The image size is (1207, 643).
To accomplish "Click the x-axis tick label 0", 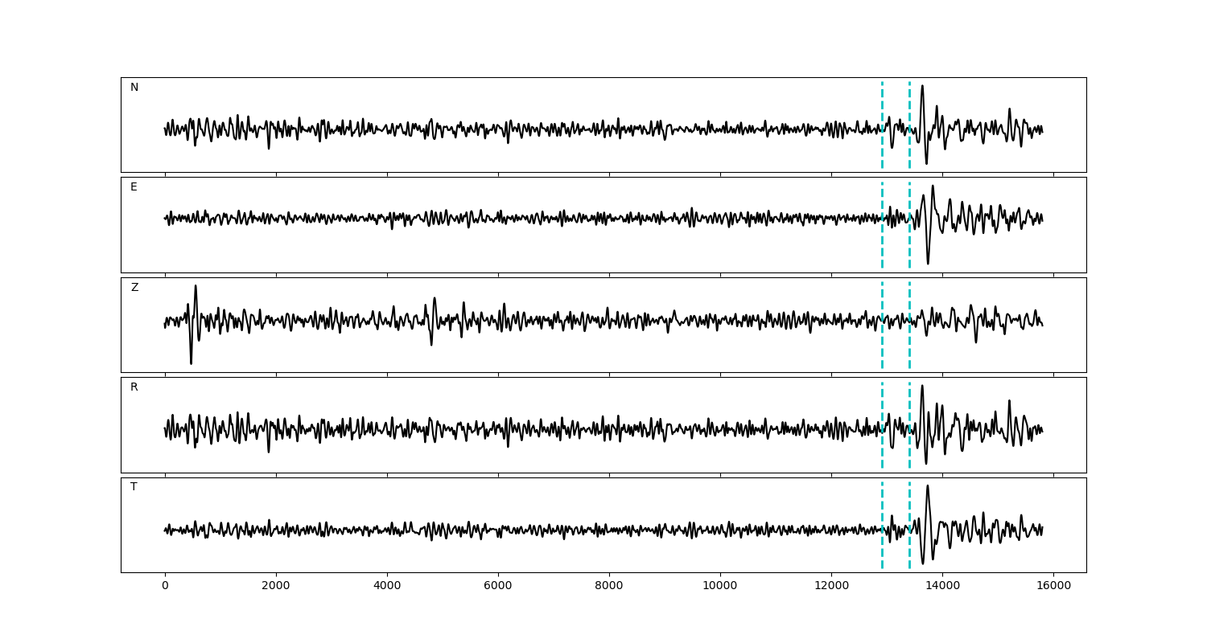I will pos(165,586).
